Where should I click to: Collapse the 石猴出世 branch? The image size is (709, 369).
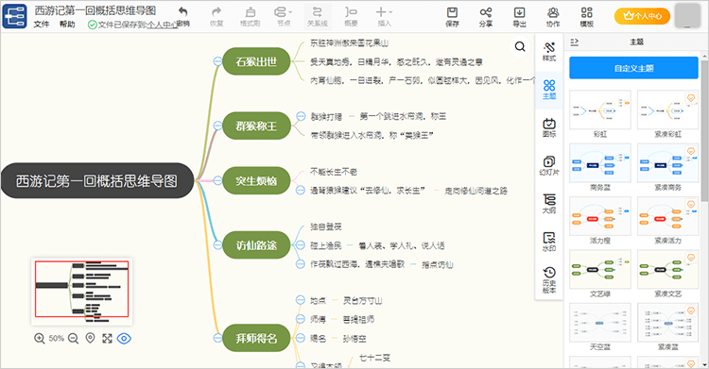[217, 61]
